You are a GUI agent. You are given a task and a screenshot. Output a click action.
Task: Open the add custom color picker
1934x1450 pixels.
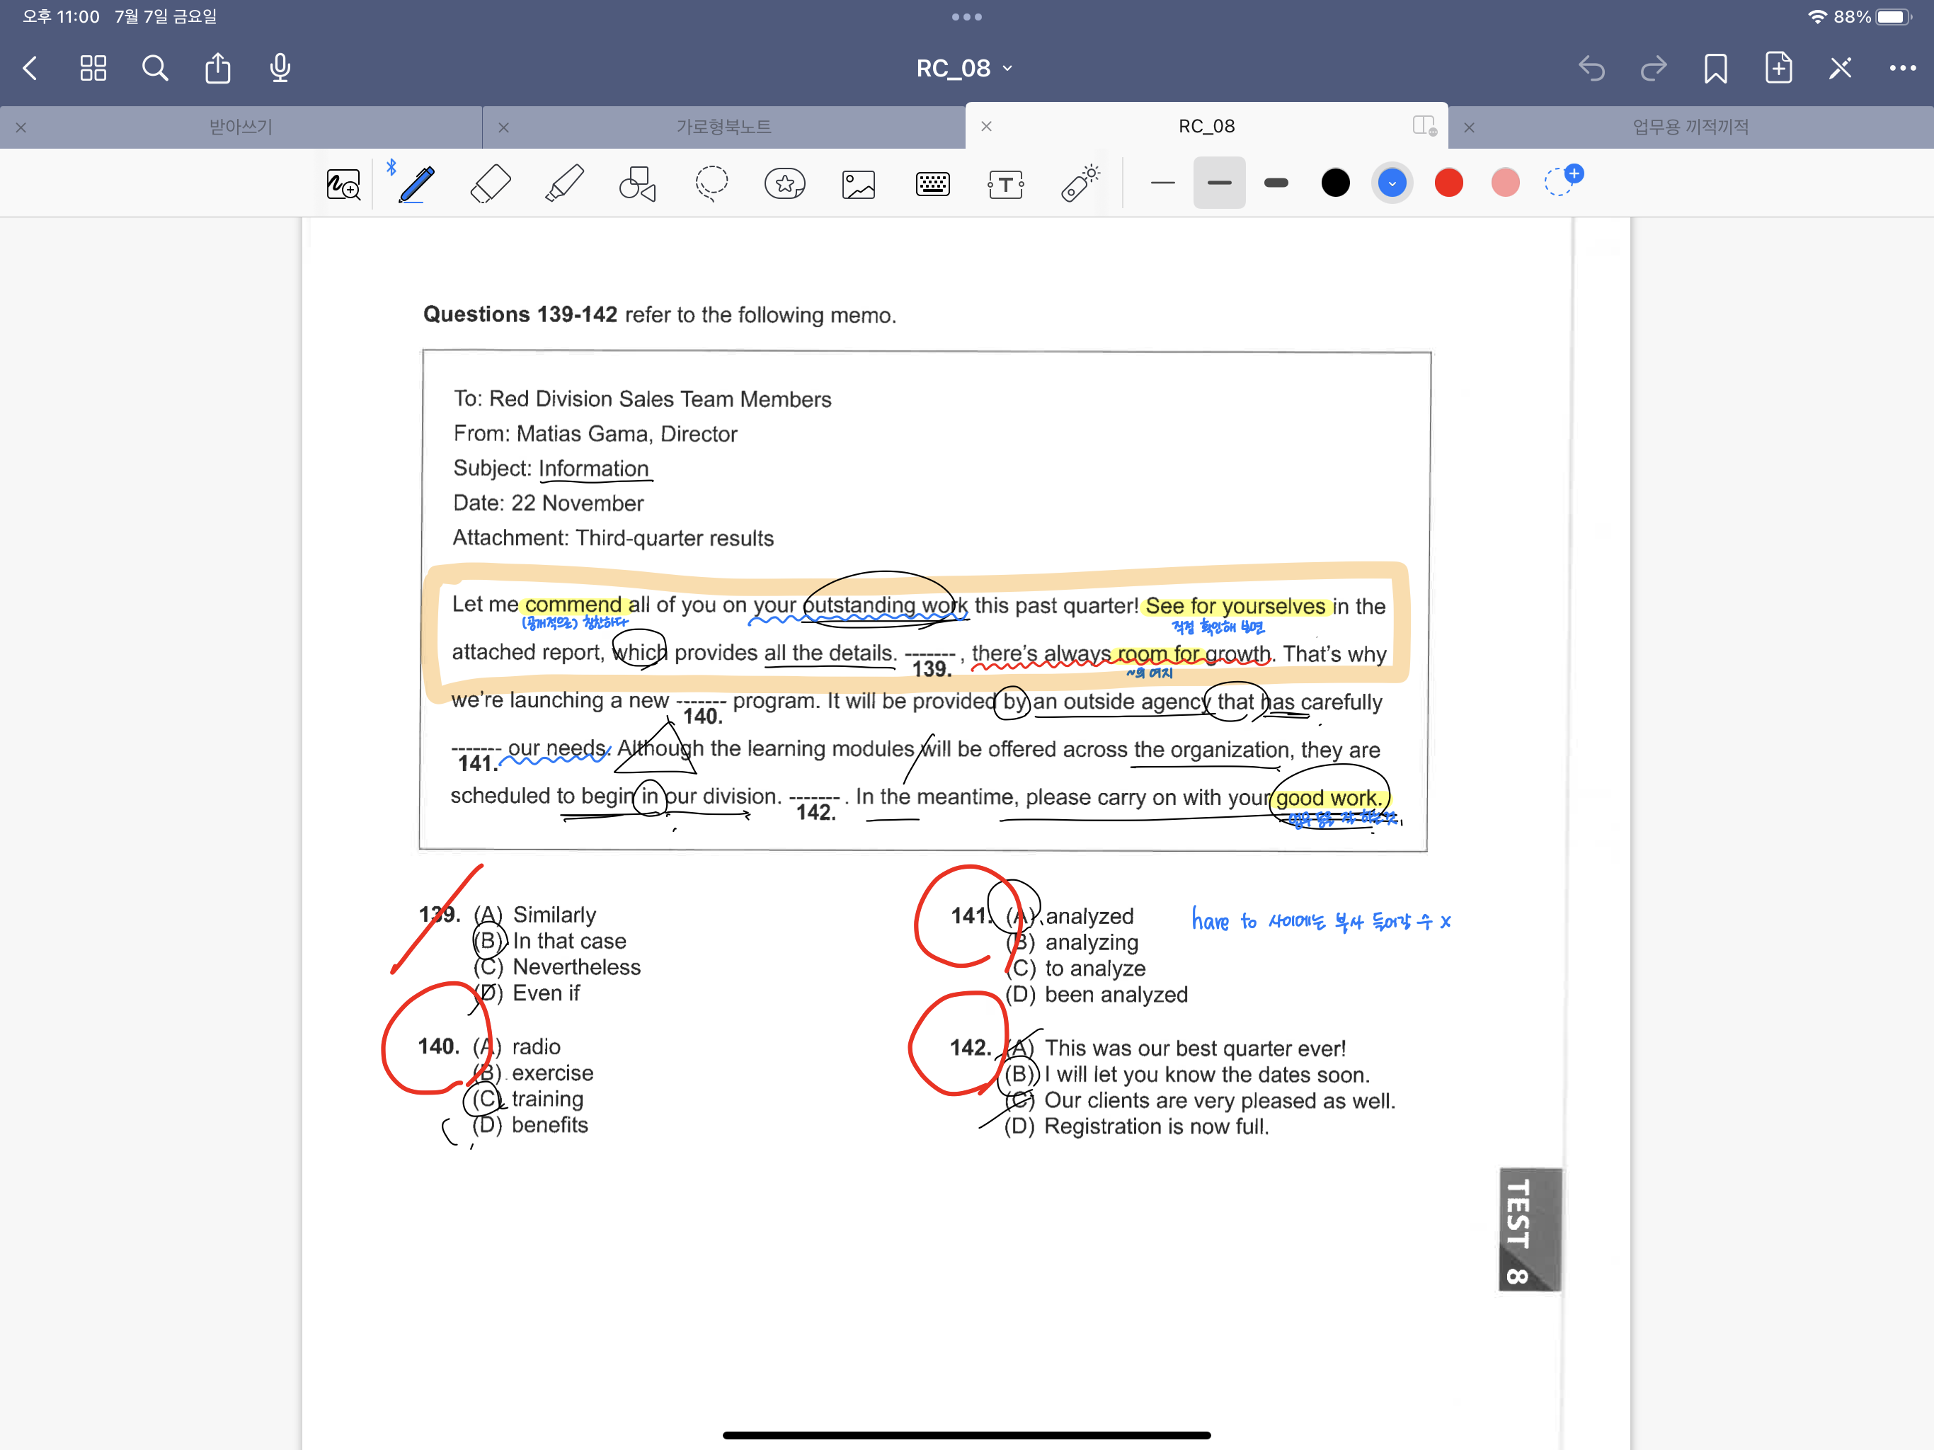click(1562, 182)
